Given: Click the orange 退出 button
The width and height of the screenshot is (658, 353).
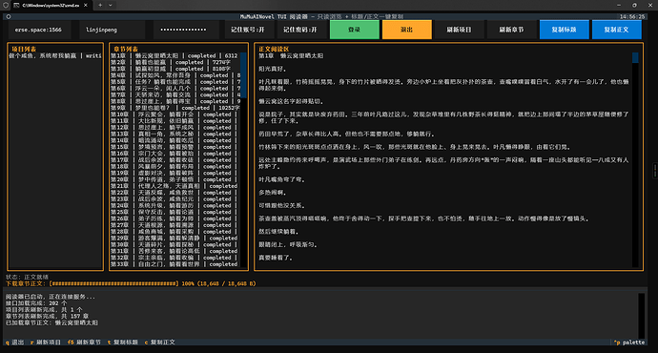Looking at the screenshot, I should pos(406,30).
